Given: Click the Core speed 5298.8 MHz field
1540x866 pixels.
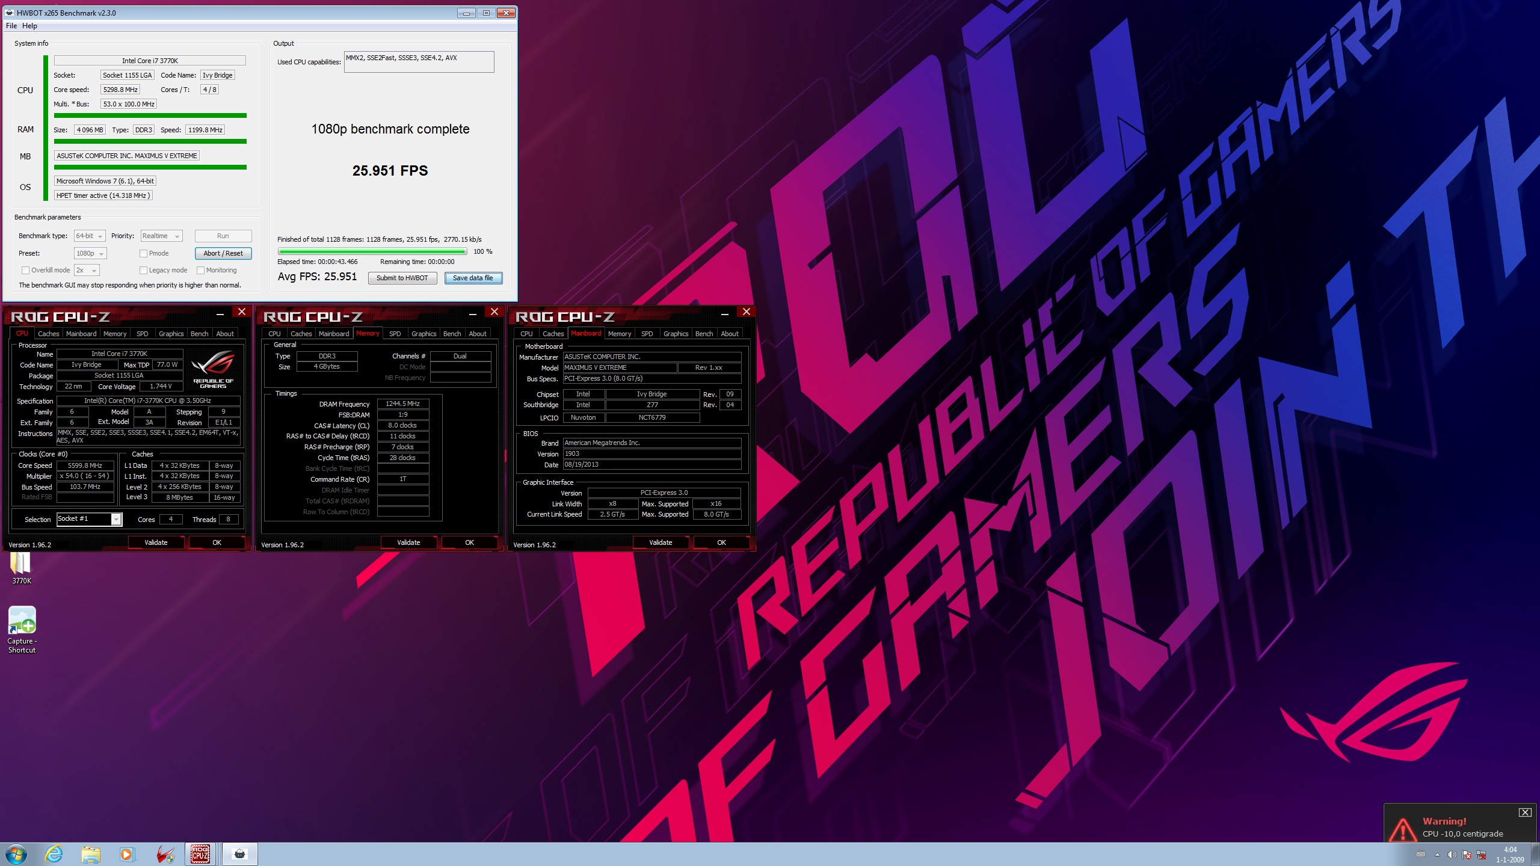Looking at the screenshot, I should click(120, 90).
